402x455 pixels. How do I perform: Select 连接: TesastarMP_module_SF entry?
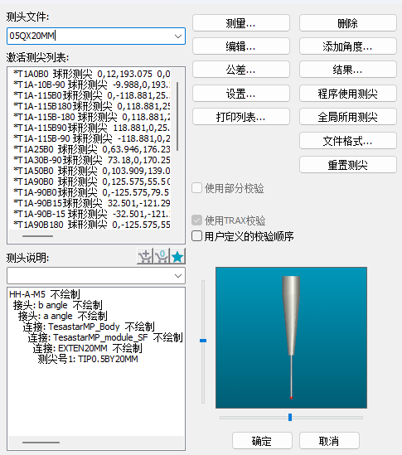[x=105, y=337]
